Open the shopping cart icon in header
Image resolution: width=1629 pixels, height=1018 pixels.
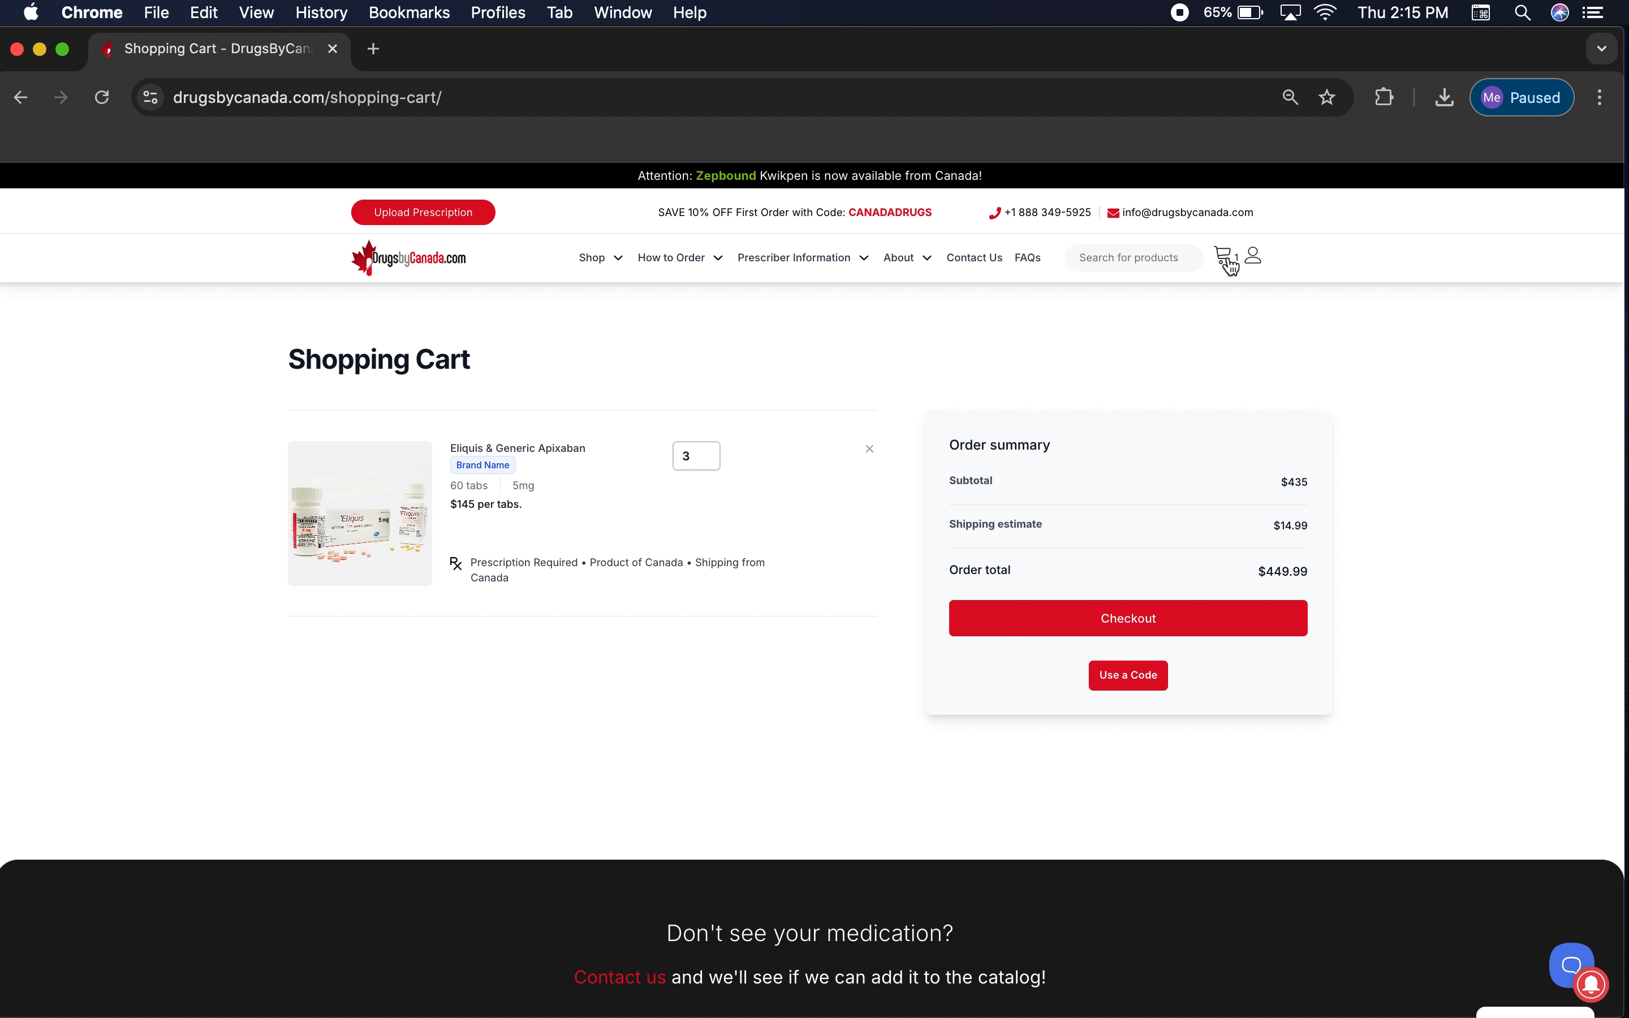pos(1223,256)
